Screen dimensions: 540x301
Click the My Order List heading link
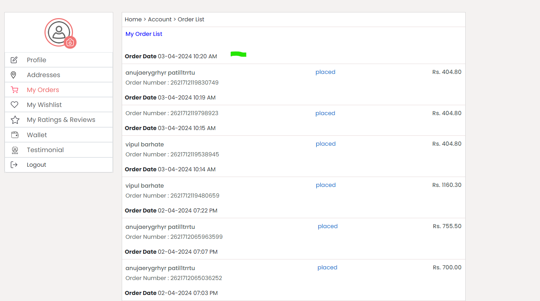(x=144, y=34)
